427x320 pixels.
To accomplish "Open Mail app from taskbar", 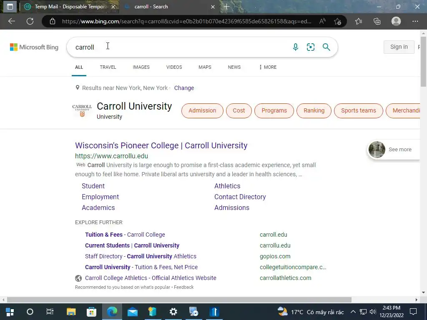I will coord(133,312).
